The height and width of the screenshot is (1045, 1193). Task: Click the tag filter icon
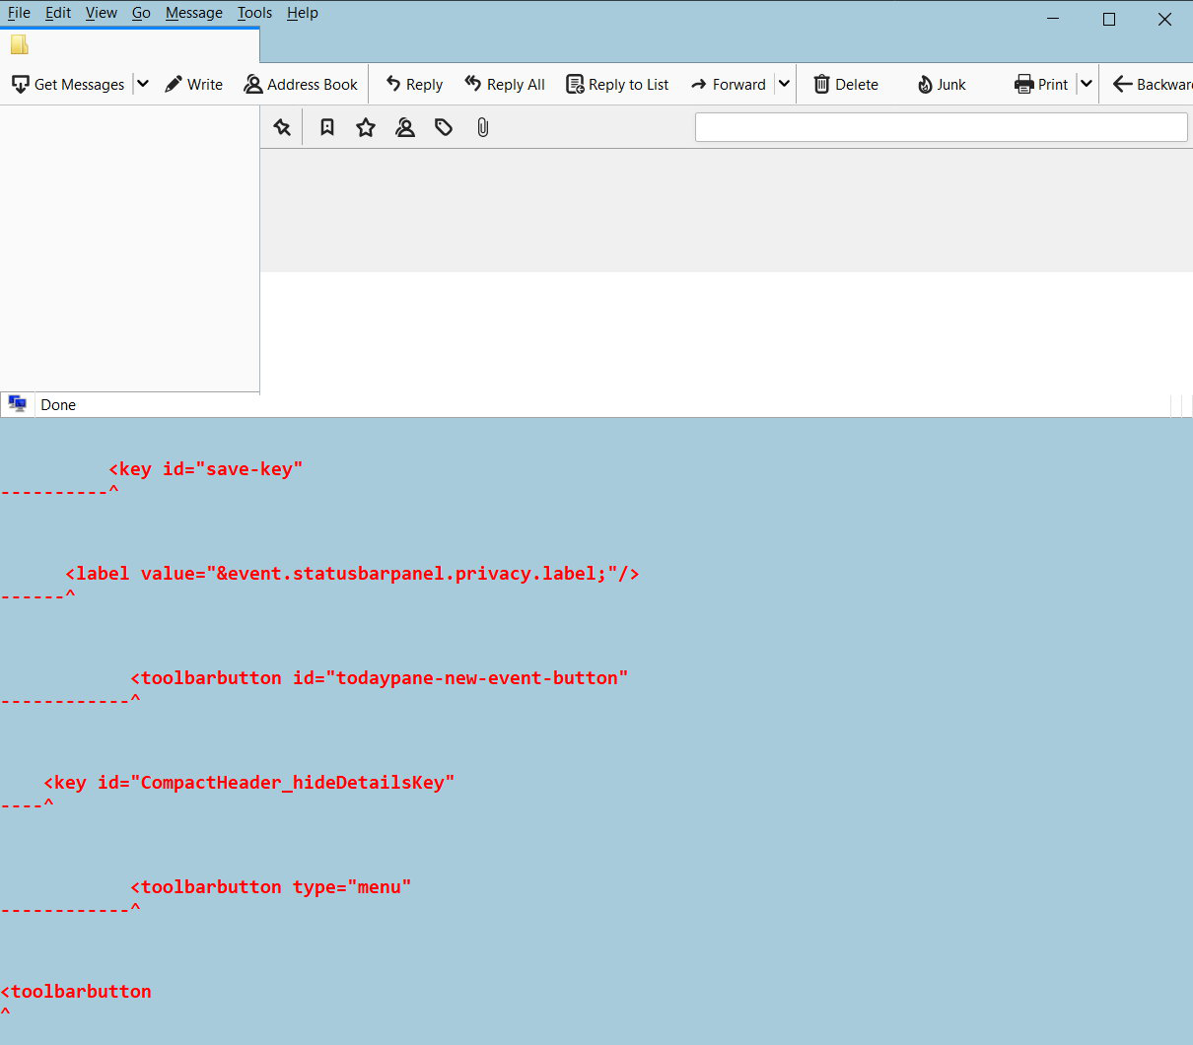point(444,127)
